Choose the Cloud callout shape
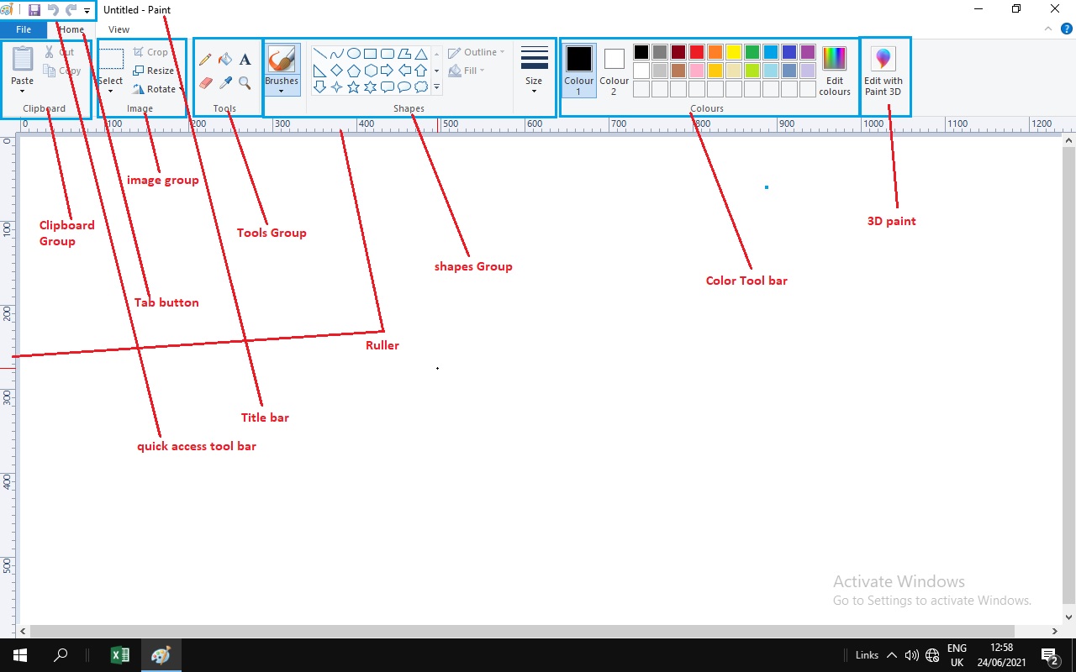This screenshot has height=672, width=1076. (x=421, y=87)
